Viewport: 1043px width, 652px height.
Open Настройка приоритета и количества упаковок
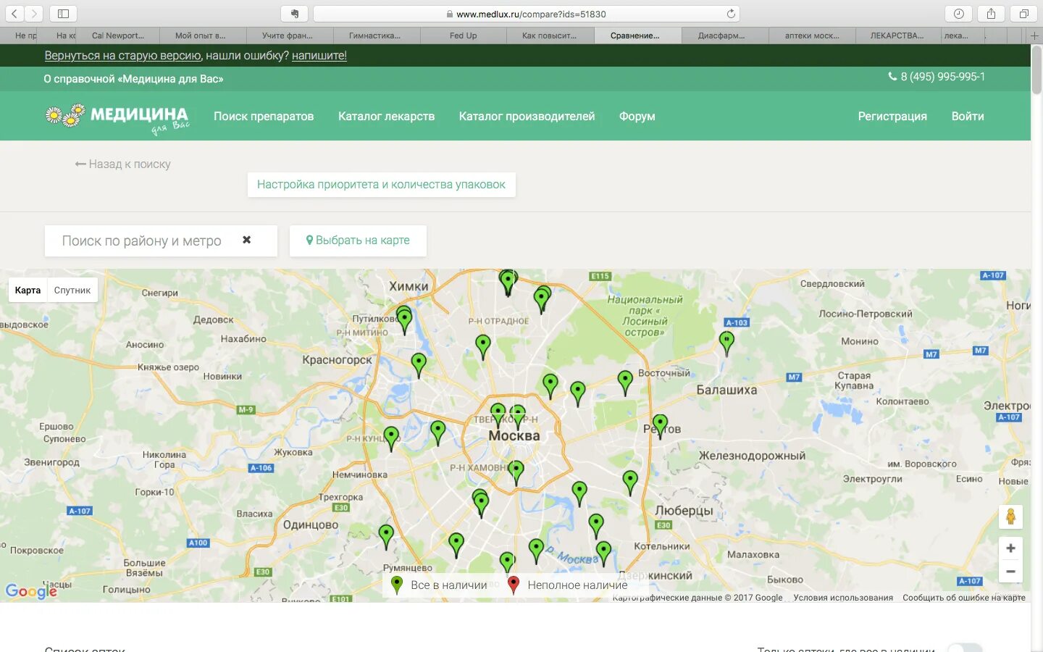pos(381,184)
